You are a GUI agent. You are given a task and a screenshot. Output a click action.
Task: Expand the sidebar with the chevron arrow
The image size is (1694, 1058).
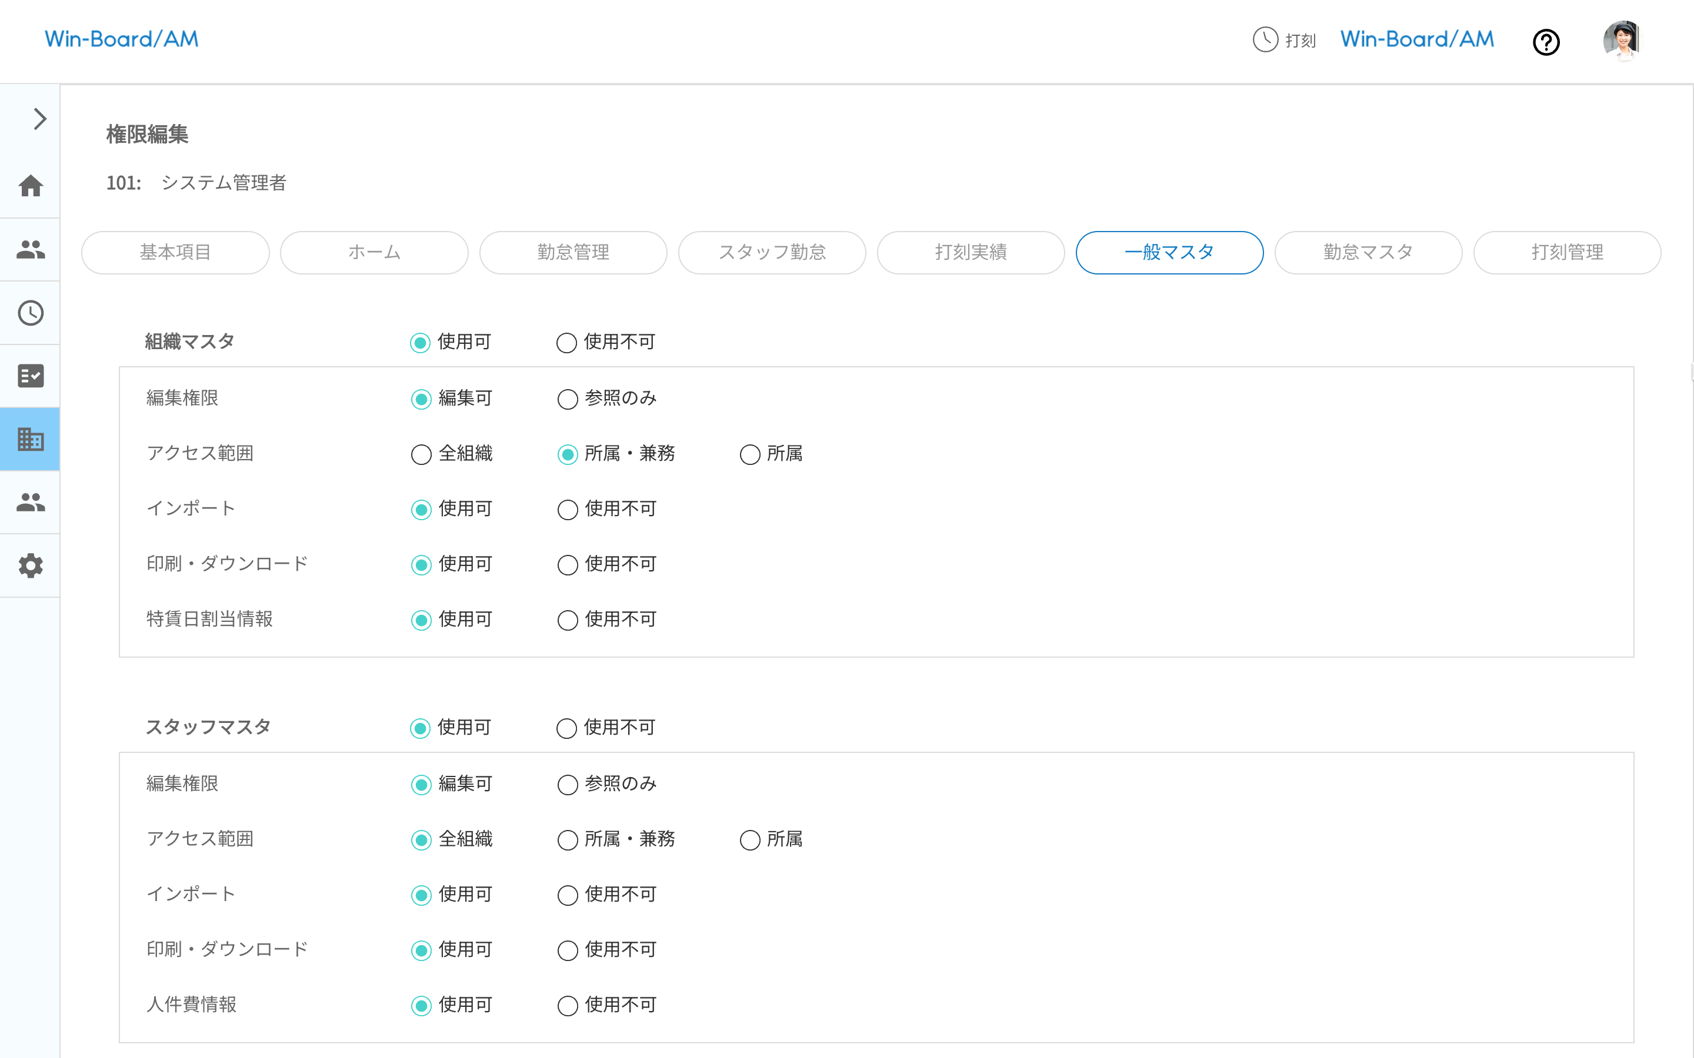(x=39, y=119)
